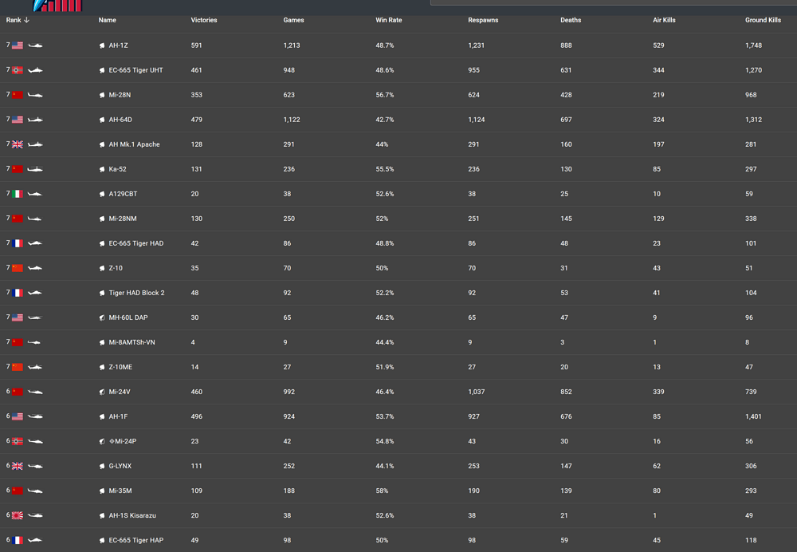Click the British flag in the AH Mk.1 Apache row

tap(18, 144)
